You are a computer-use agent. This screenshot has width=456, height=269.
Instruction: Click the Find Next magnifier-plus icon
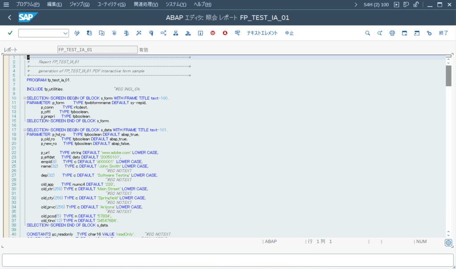[380, 33]
